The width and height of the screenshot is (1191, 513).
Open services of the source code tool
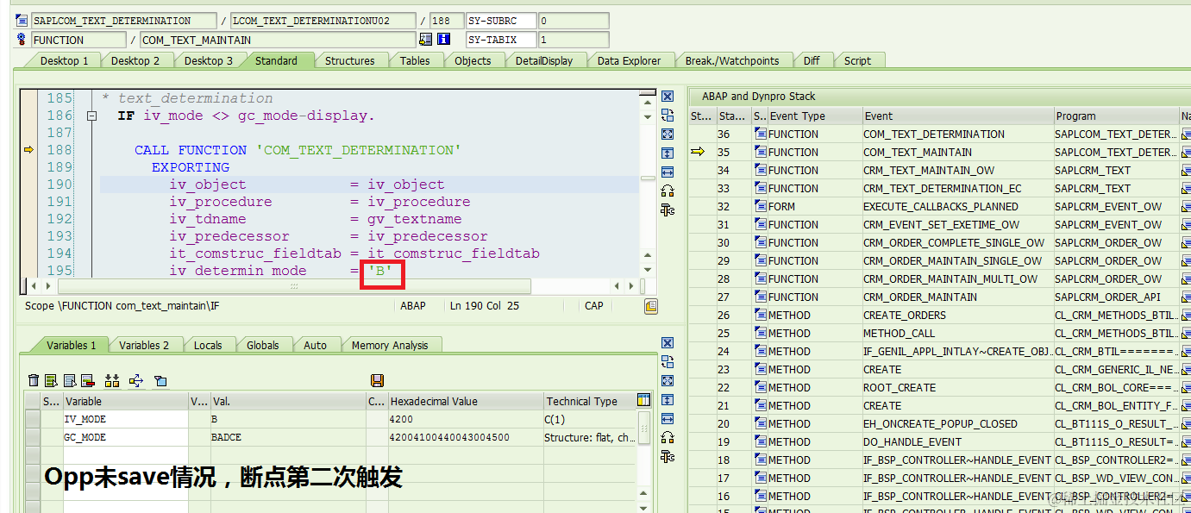pyautogui.click(x=668, y=191)
